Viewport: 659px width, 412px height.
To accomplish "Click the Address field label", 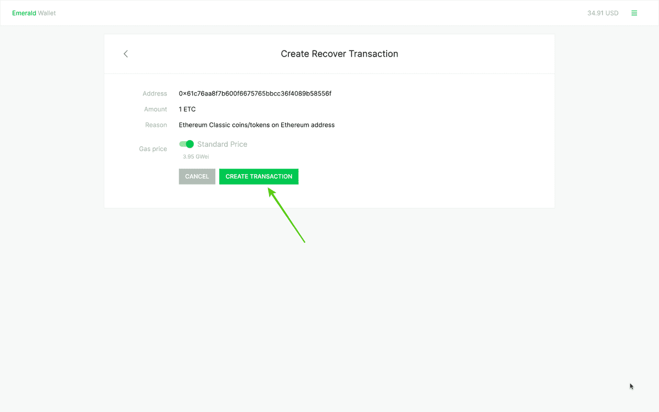I will coord(154,94).
